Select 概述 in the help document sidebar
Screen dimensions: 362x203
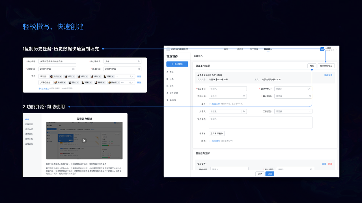(x=27, y=119)
